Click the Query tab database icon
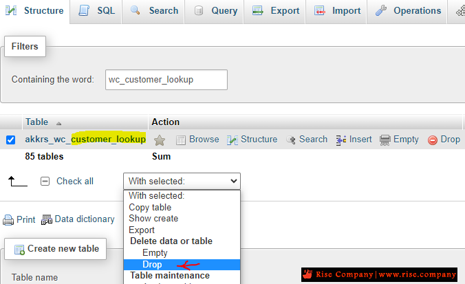 tap(198, 11)
